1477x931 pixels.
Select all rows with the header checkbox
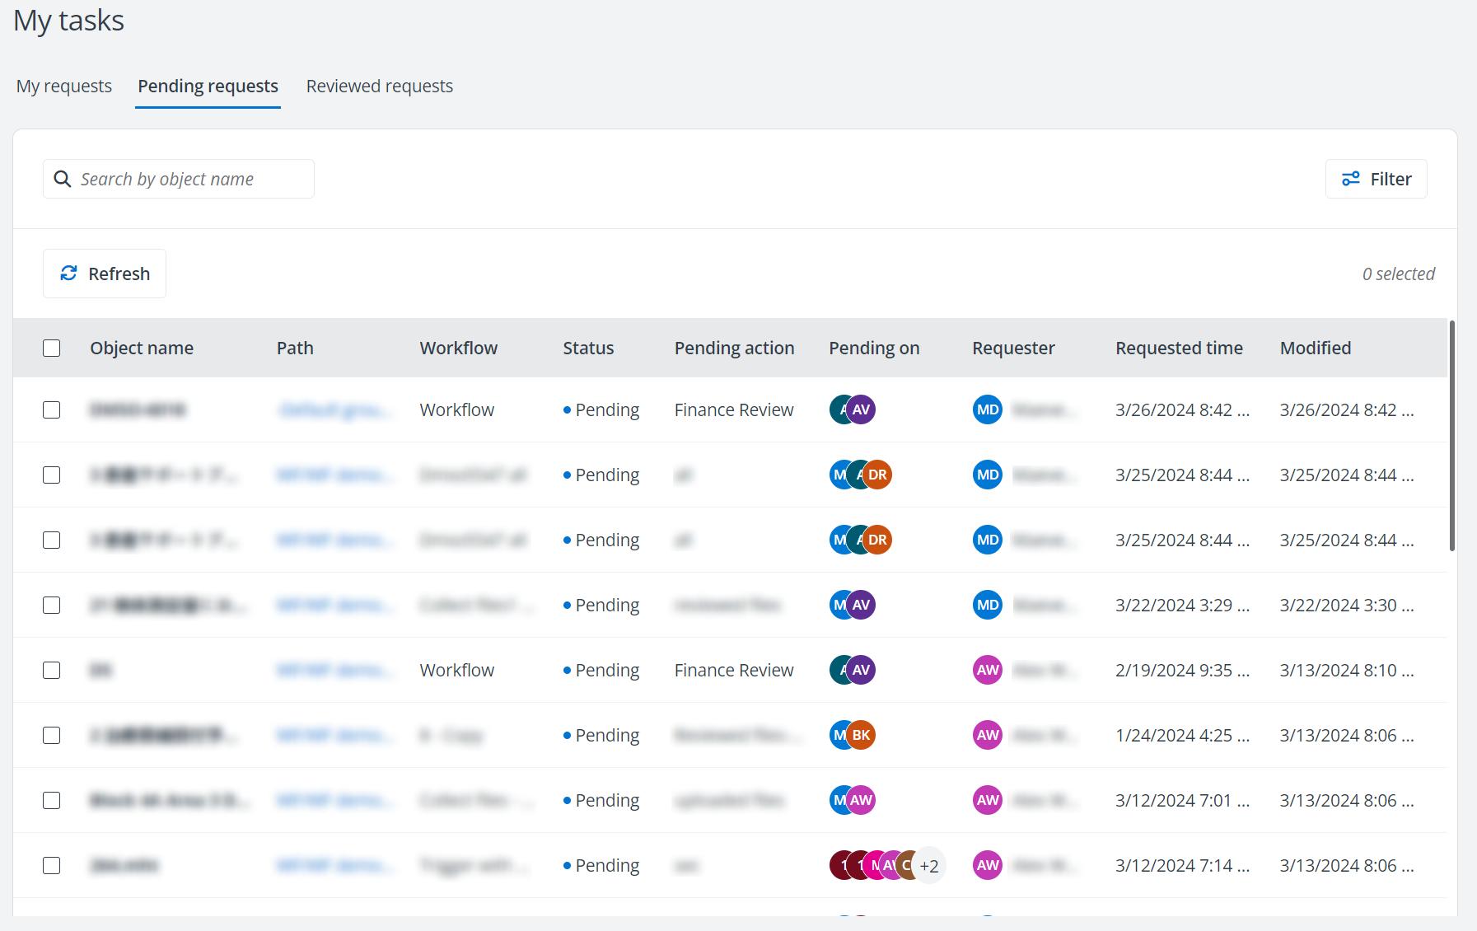[x=51, y=348]
